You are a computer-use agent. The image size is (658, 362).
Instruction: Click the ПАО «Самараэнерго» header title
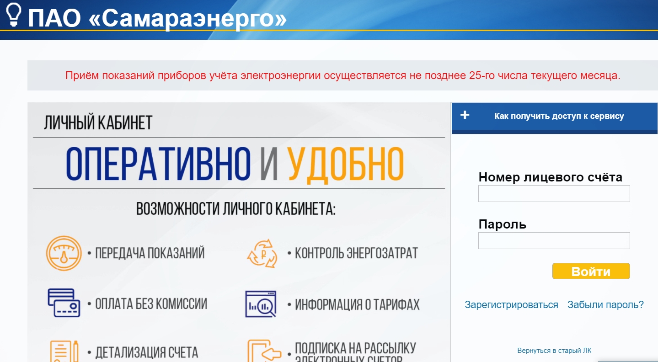(157, 18)
